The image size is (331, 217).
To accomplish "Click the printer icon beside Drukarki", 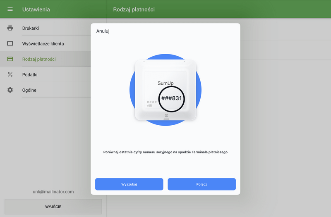I will (x=10, y=28).
